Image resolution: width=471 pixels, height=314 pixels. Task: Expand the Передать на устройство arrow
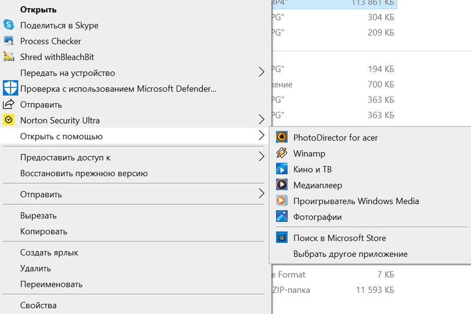[x=261, y=72]
